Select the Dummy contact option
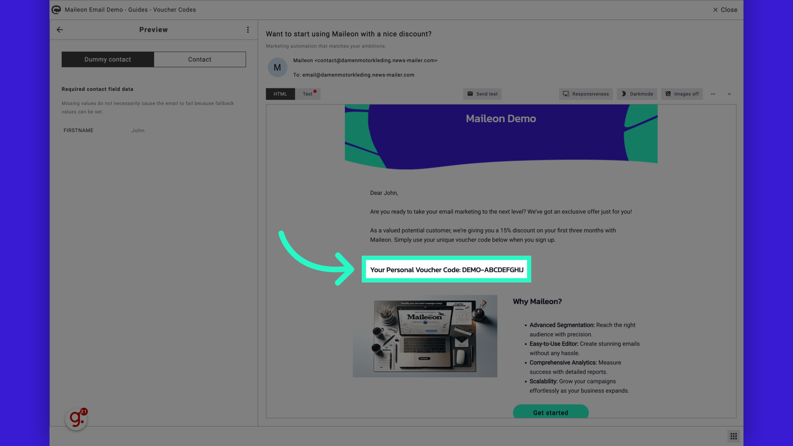This screenshot has width=793, height=446. pyautogui.click(x=107, y=59)
